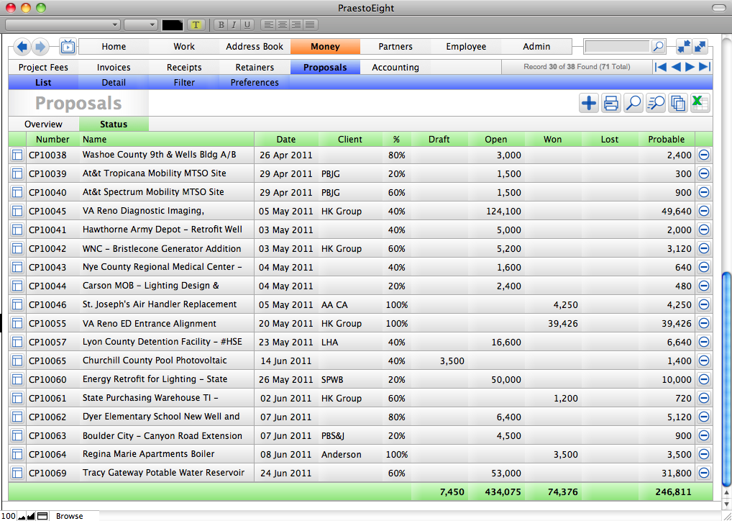Image resolution: width=732 pixels, height=521 pixels.
Task: Click the zoom out mountain icon in the status bar
Action: click(x=22, y=516)
